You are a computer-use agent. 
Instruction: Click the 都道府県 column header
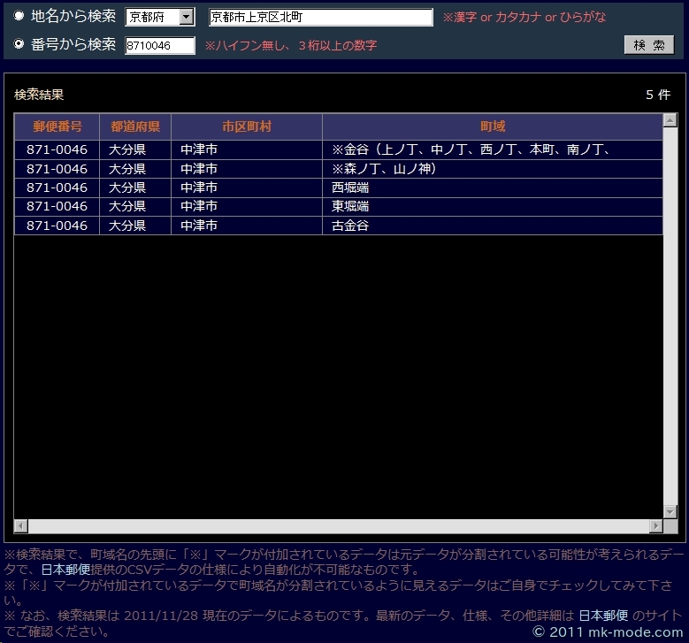coord(134,126)
